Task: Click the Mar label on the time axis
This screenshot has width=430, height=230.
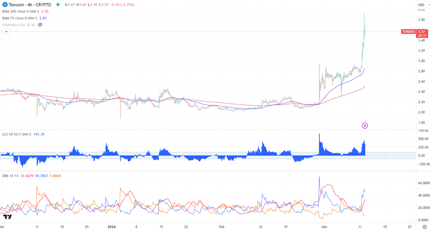Action: pos(324,227)
